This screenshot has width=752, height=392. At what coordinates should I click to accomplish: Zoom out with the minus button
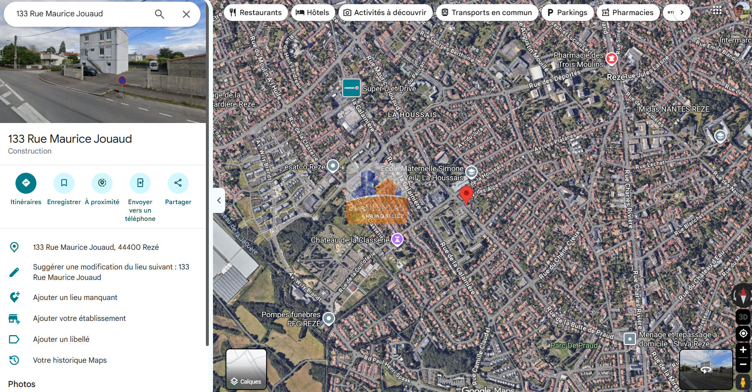point(743,364)
